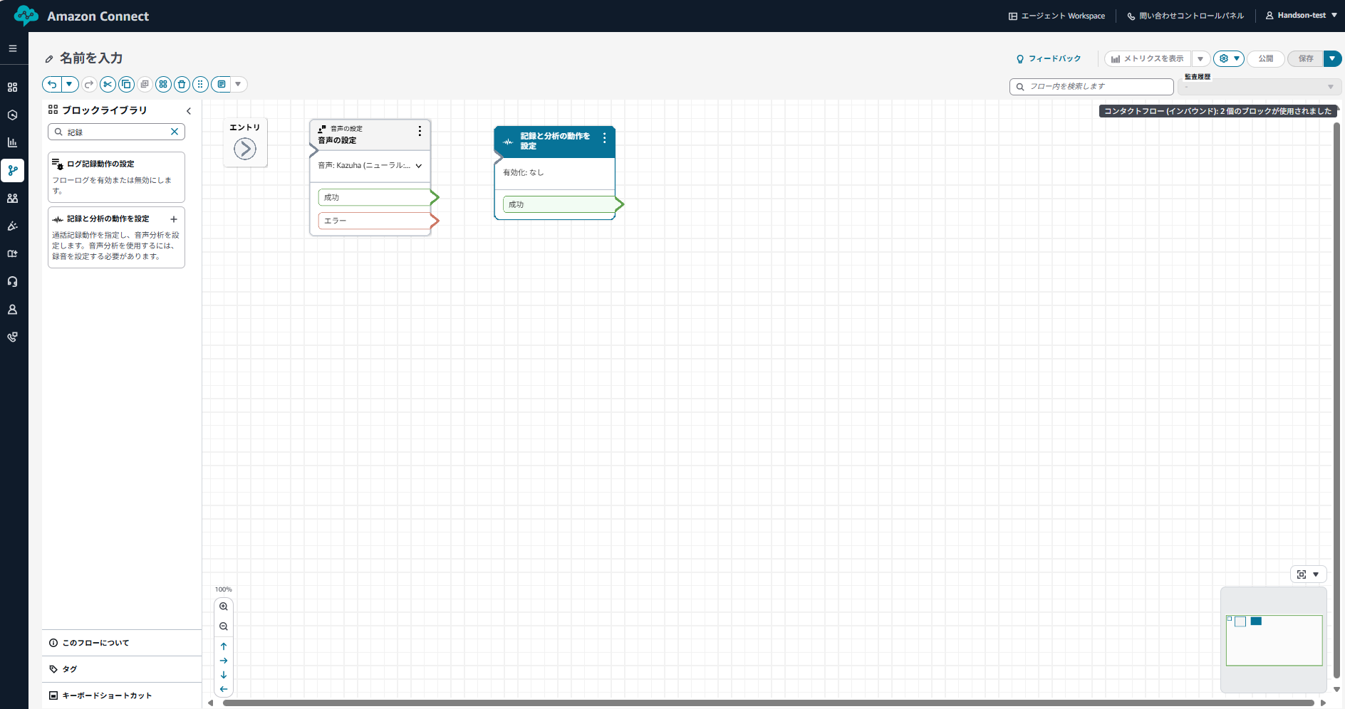
Task: Open the gear settings dropdown
Action: pyautogui.click(x=1229, y=59)
